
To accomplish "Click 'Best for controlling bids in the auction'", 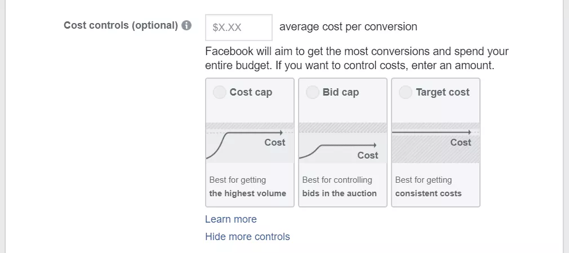I will 339,187.
